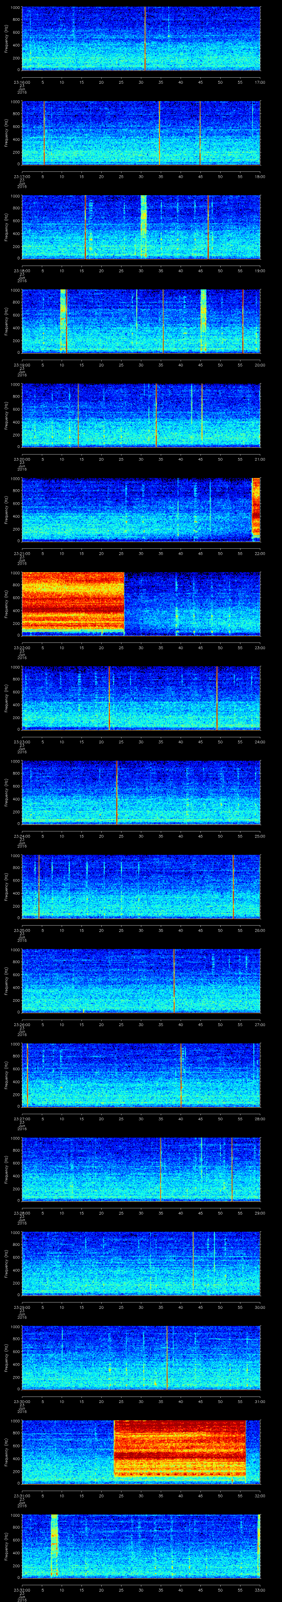Click the red burst at the end of the 23:21:00 panel
Screen dimensions: 282x1602
coord(255,508)
